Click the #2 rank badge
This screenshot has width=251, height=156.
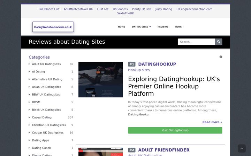pyautogui.click(x=132, y=150)
